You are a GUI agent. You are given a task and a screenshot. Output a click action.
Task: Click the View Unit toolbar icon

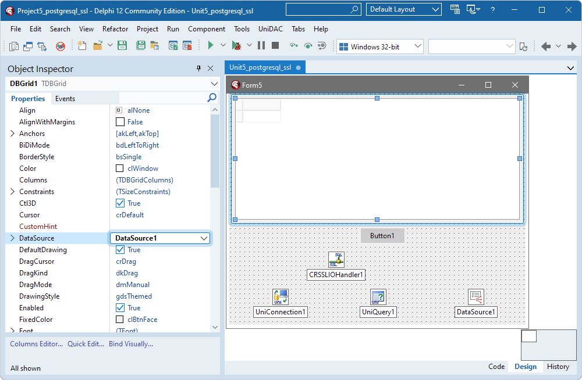[14, 46]
